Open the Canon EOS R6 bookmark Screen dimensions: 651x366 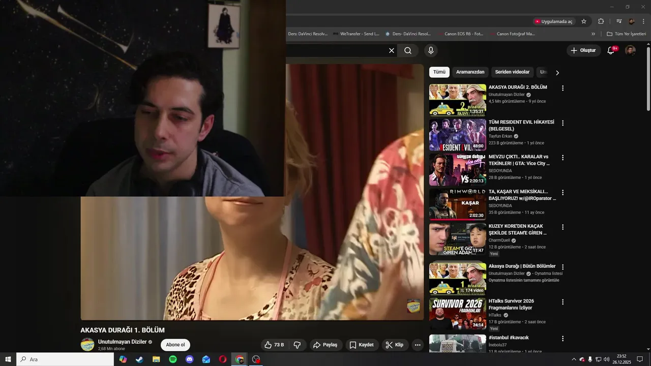[x=460, y=34]
